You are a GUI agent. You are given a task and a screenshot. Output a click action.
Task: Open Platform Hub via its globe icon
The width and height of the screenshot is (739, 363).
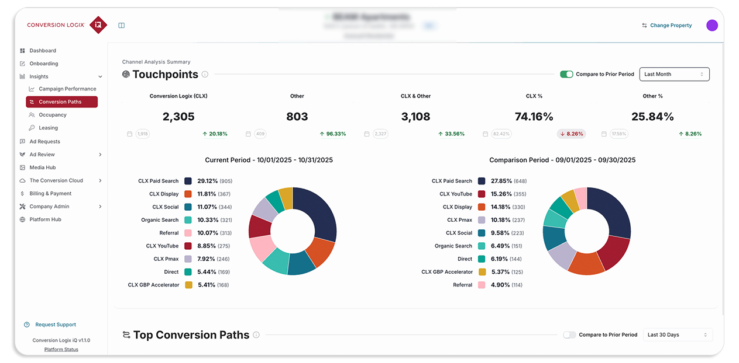(22, 219)
